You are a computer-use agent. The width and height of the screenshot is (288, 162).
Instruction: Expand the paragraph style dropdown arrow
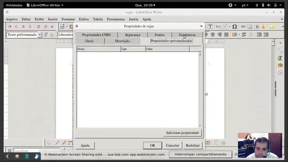[x=40, y=35]
